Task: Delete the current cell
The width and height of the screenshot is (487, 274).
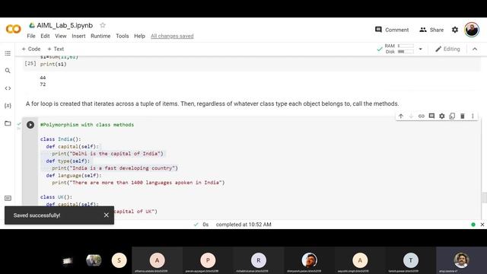Action: coord(462,116)
